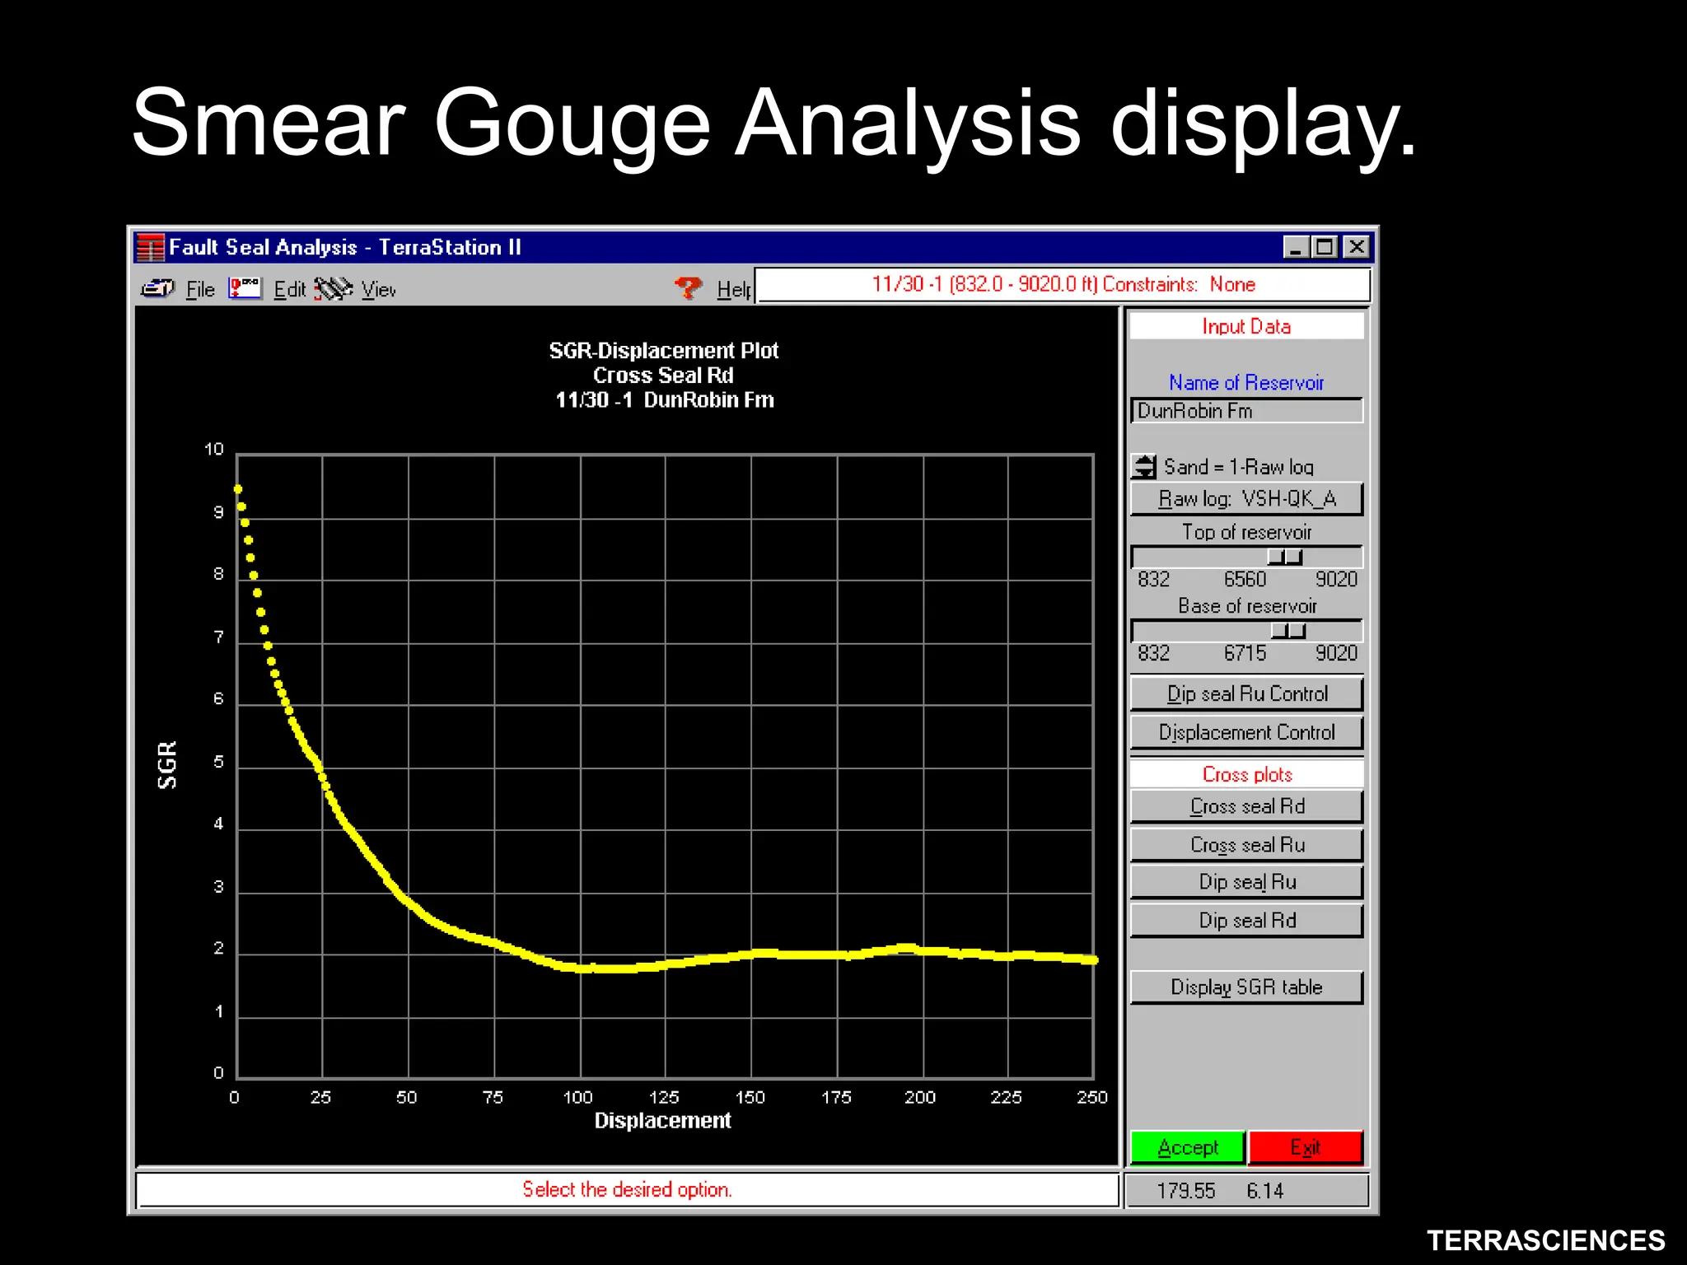Click the Base of reservoir slider handle
Viewport: 1687px width, 1265px height.
pyautogui.click(x=1288, y=632)
